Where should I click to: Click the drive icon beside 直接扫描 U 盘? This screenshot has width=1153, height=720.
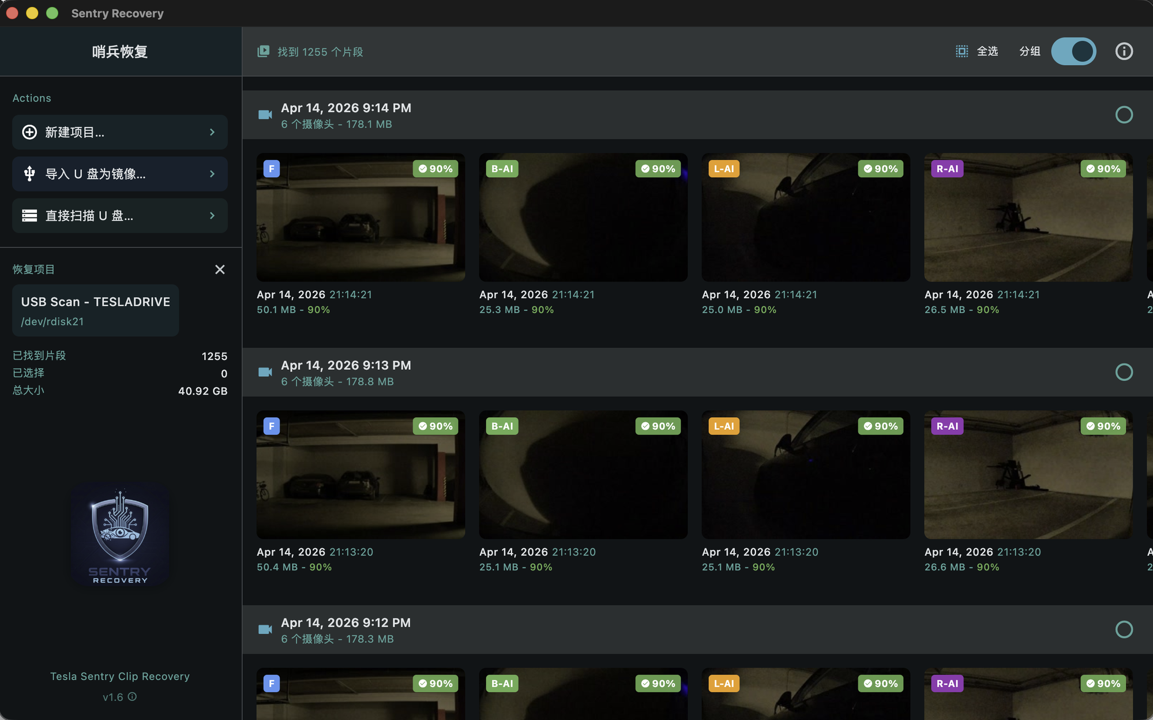[29, 216]
